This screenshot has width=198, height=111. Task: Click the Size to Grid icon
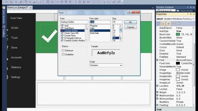[52, 2]
